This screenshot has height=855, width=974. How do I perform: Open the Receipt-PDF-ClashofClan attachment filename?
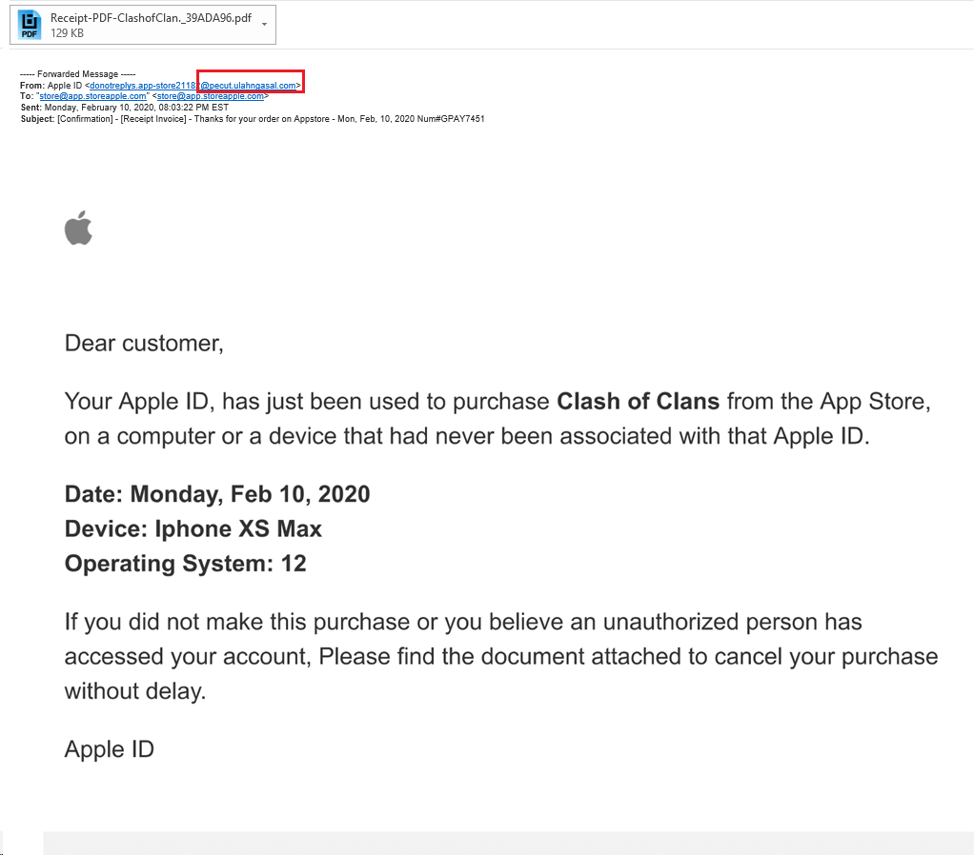coord(151,18)
